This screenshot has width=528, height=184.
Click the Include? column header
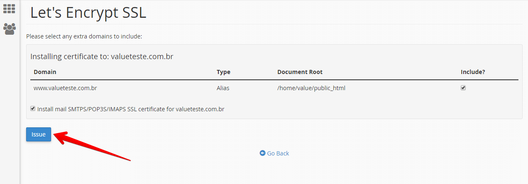point(473,72)
